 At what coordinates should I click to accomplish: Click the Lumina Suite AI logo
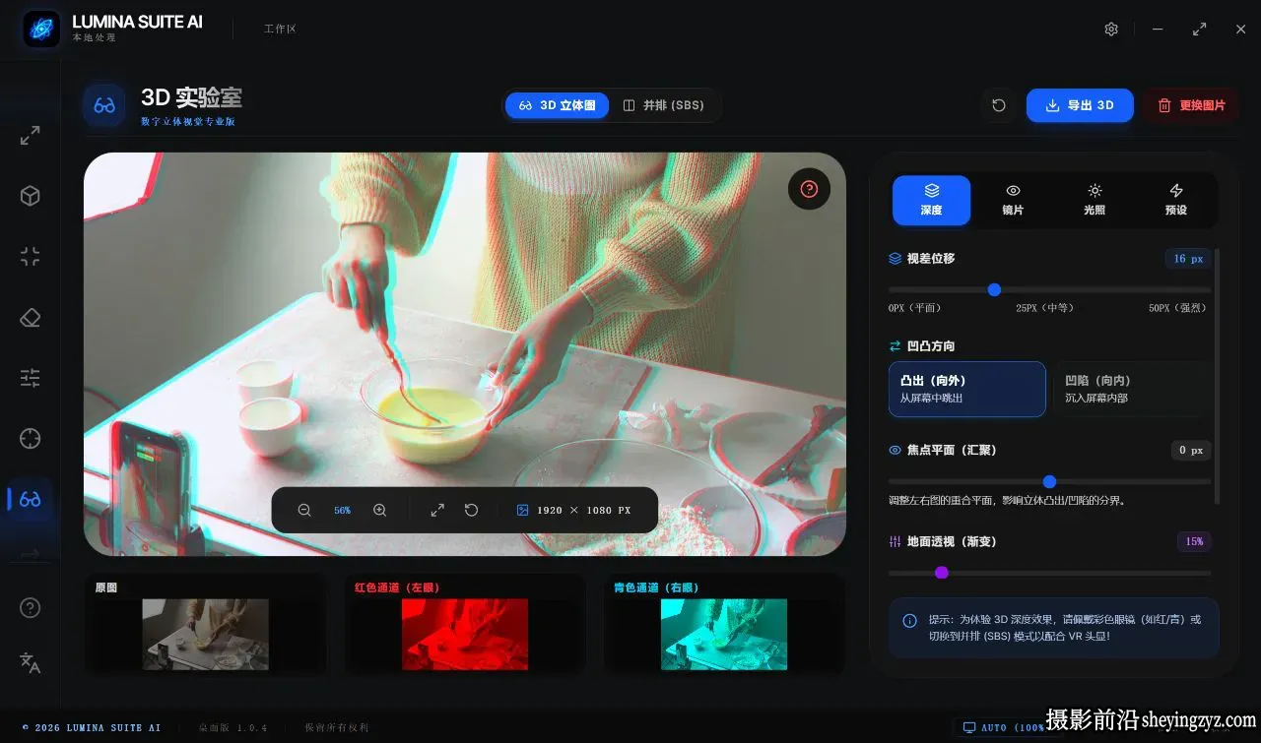point(41,30)
